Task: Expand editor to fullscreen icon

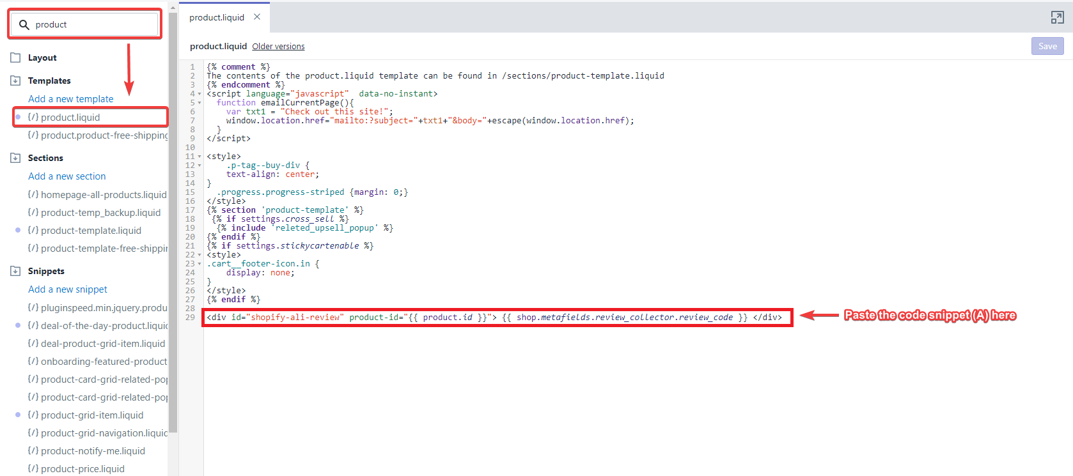Action: coord(1057,18)
